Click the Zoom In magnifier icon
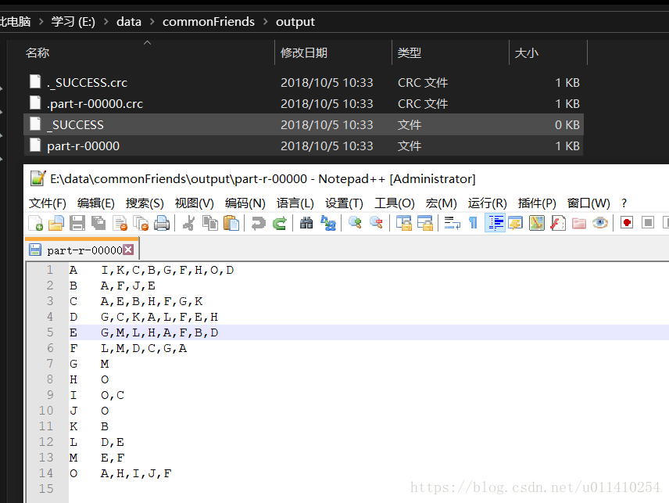669x503 pixels. click(355, 223)
